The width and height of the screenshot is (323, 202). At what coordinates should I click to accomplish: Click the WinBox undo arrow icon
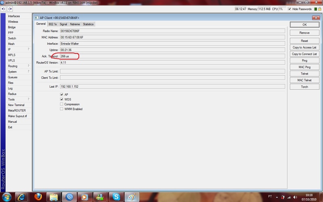click(4, 9)
